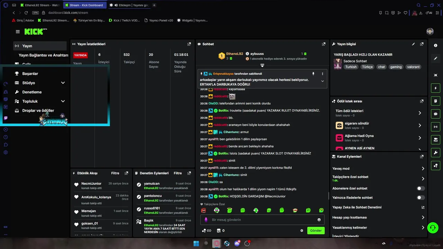Pop out the Ödül istek sırası panel
443x249 pixels.
point(422,101)
